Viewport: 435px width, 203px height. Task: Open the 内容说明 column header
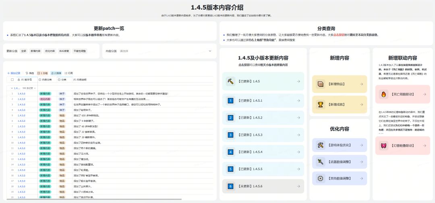(143, 80)
